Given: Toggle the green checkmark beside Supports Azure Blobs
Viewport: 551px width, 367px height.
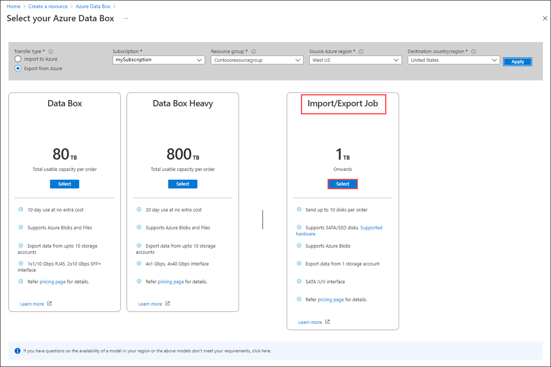Looking at the screenshot, I should tap(299, 246).
